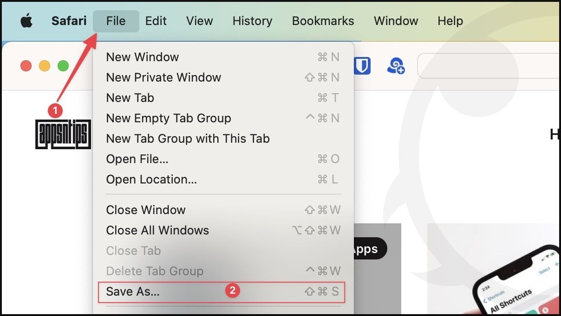Open the Apple menu
The width and height of the screenshot is (561, 316).
click(x=26, y=21)
